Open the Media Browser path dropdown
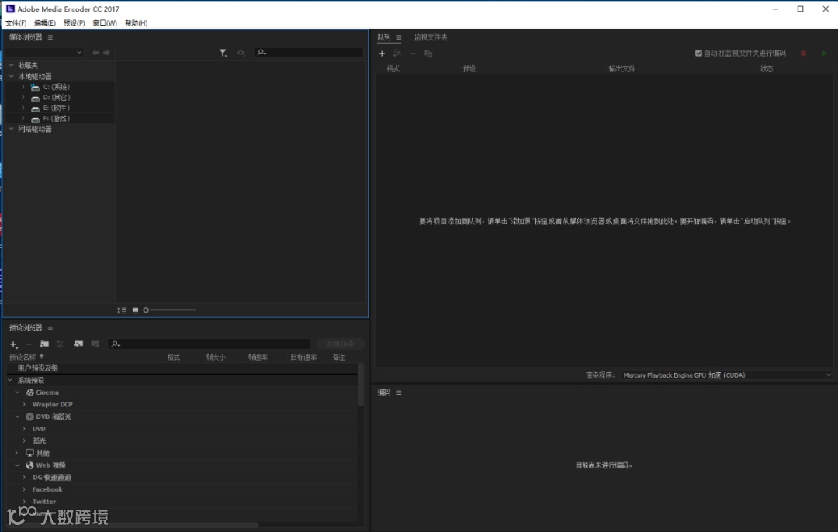This screenshot has width=838, height=532. pos(44,52)
